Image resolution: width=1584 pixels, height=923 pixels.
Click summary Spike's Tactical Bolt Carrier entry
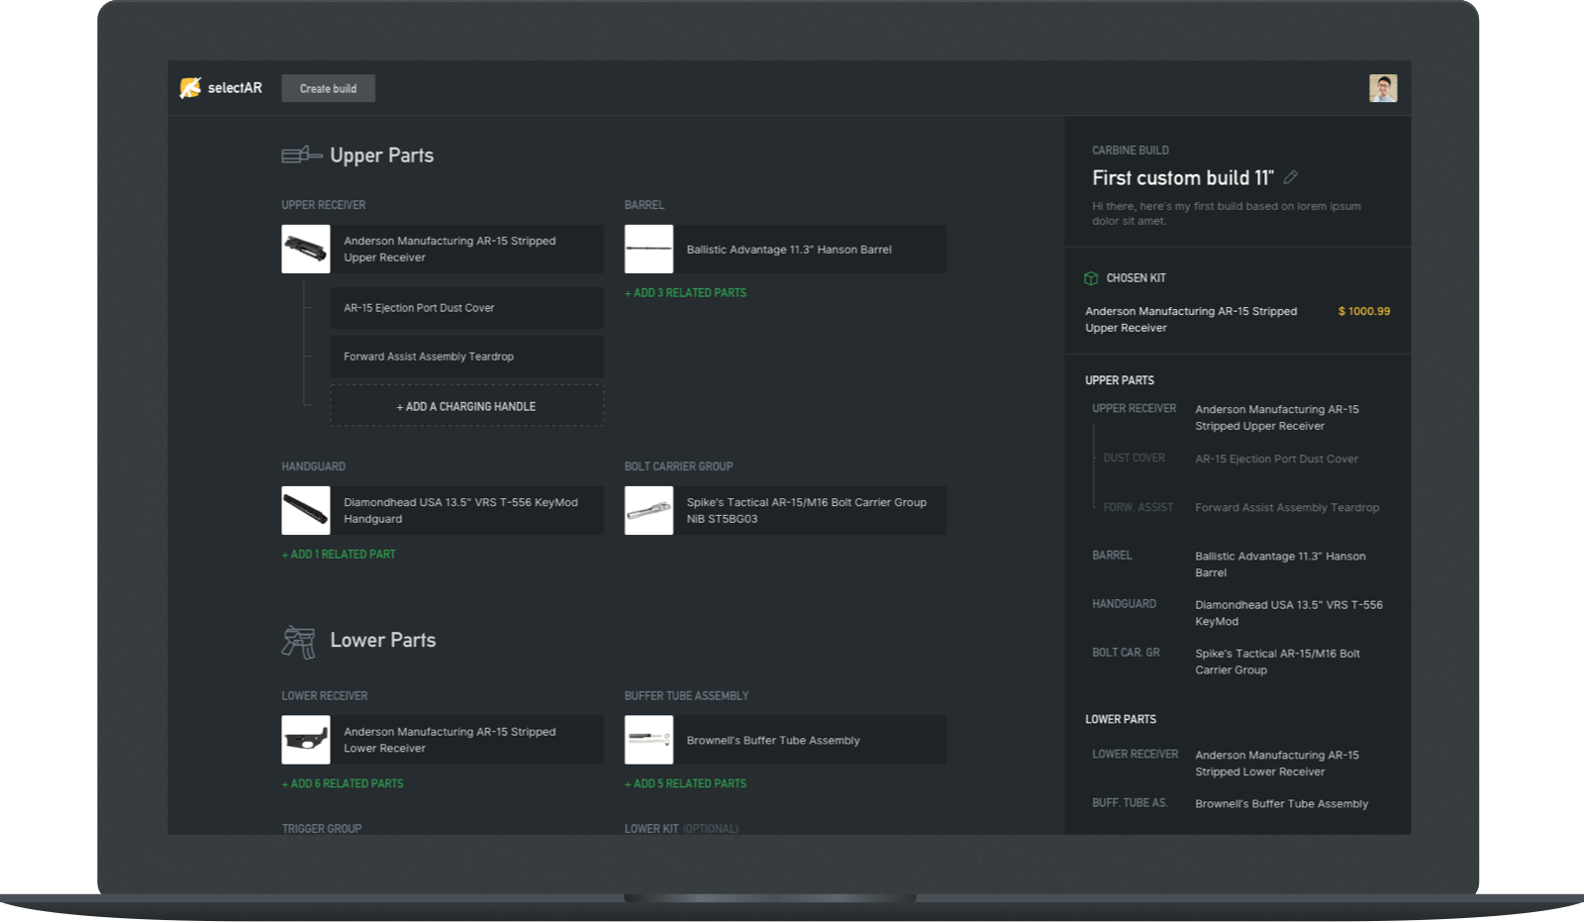(1277, 662)
